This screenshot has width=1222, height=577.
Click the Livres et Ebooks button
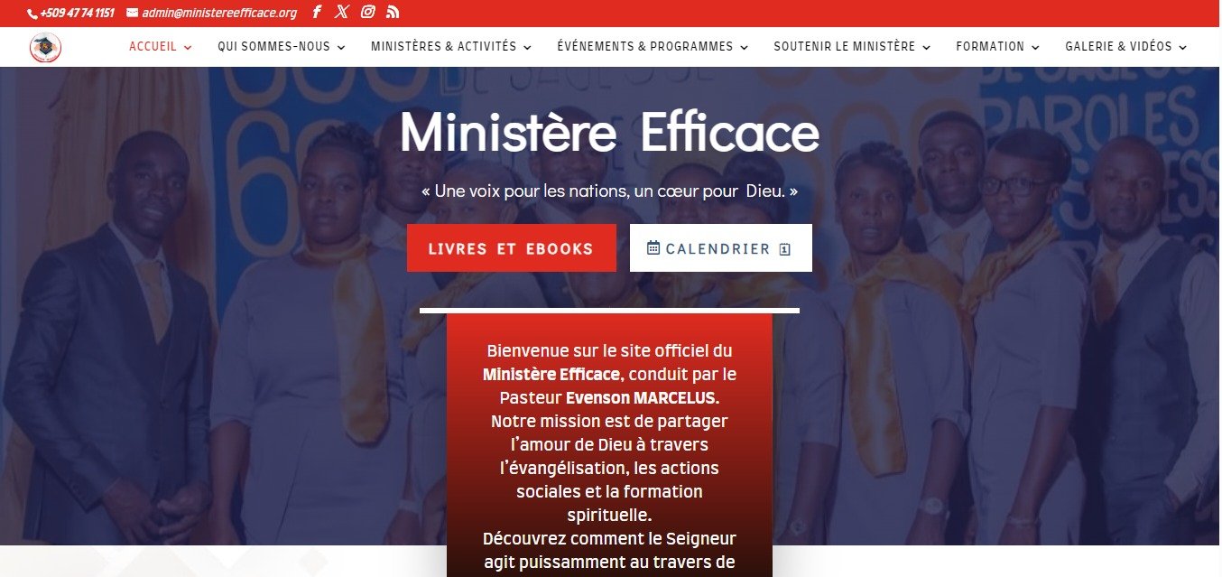click(x=511, y=248)
